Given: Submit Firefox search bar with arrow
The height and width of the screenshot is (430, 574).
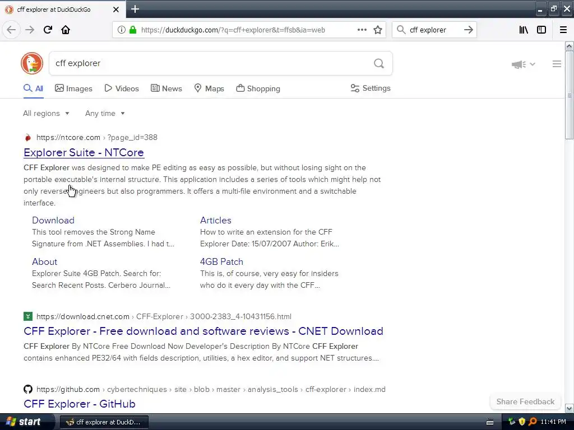Looking at the screenshot, I should point(468,30).
